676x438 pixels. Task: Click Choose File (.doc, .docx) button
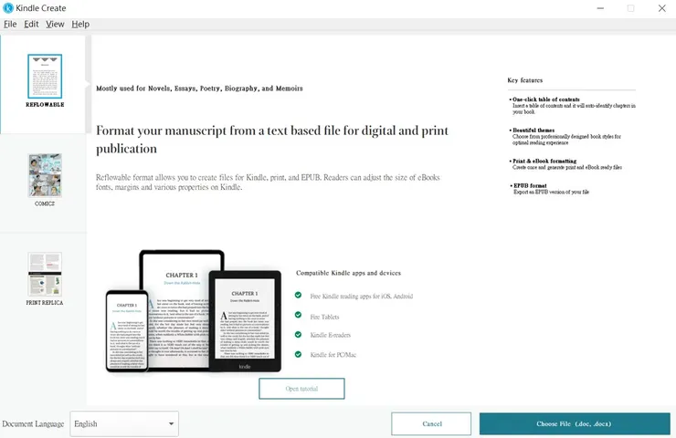[575, 423]
